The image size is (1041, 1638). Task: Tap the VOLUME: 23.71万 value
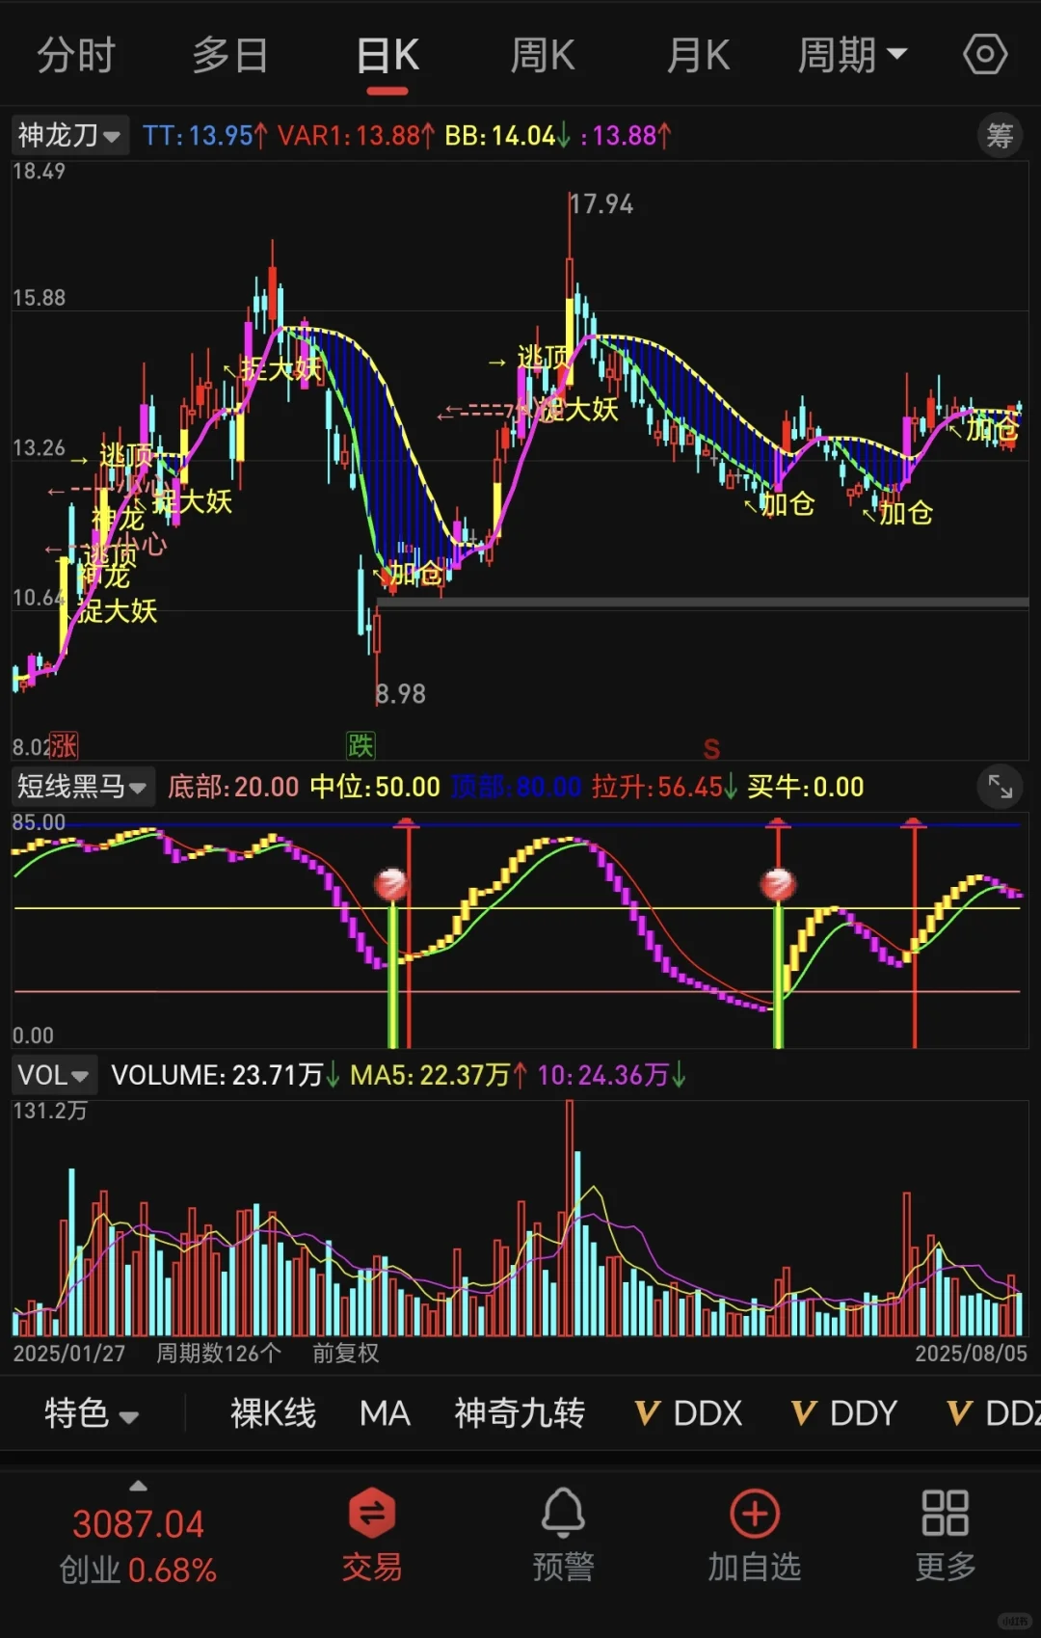pyautogui.click(x=225, y=1075)
